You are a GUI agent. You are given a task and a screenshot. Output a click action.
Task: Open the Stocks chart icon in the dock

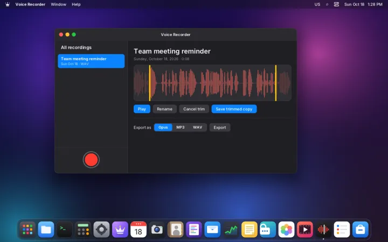[231, 230]
